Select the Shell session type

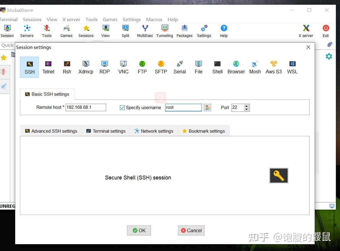point(217,67)
